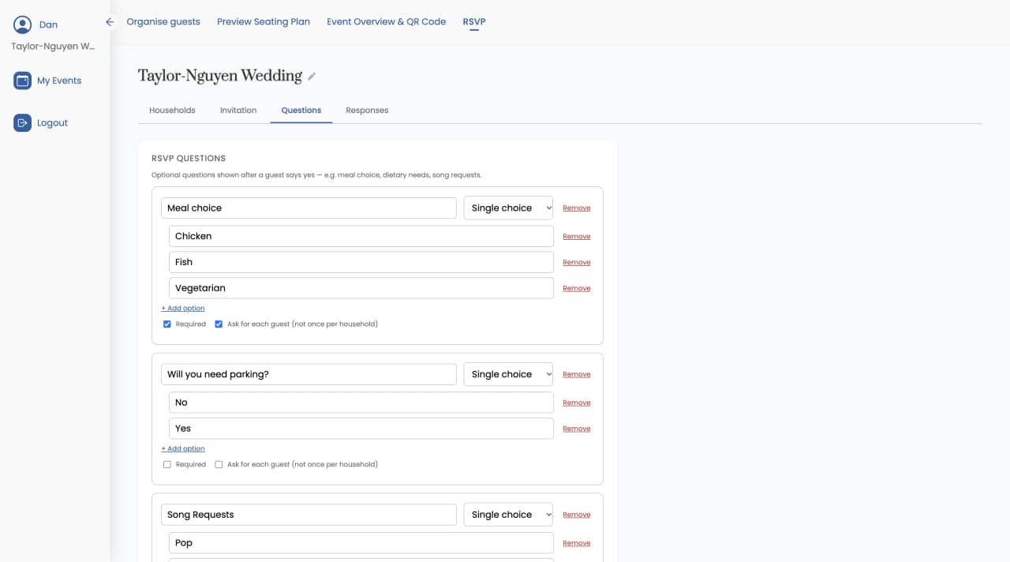This screenshot has height=562, width=1010.
Task: Edit the Pop option field
Action: click(361, 543)
